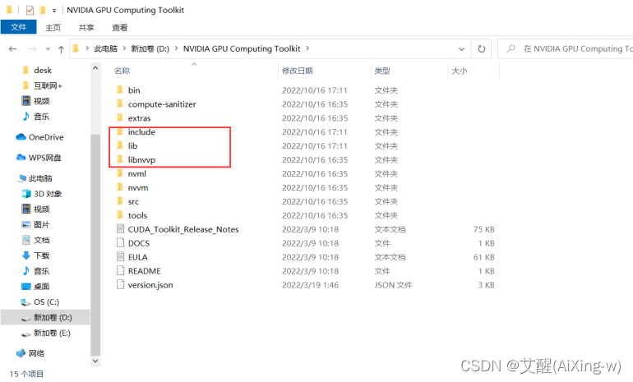Open 桌面 in the sidebar
The height and width of the screenshot is (382, 633).
click(x=35, y=287)
